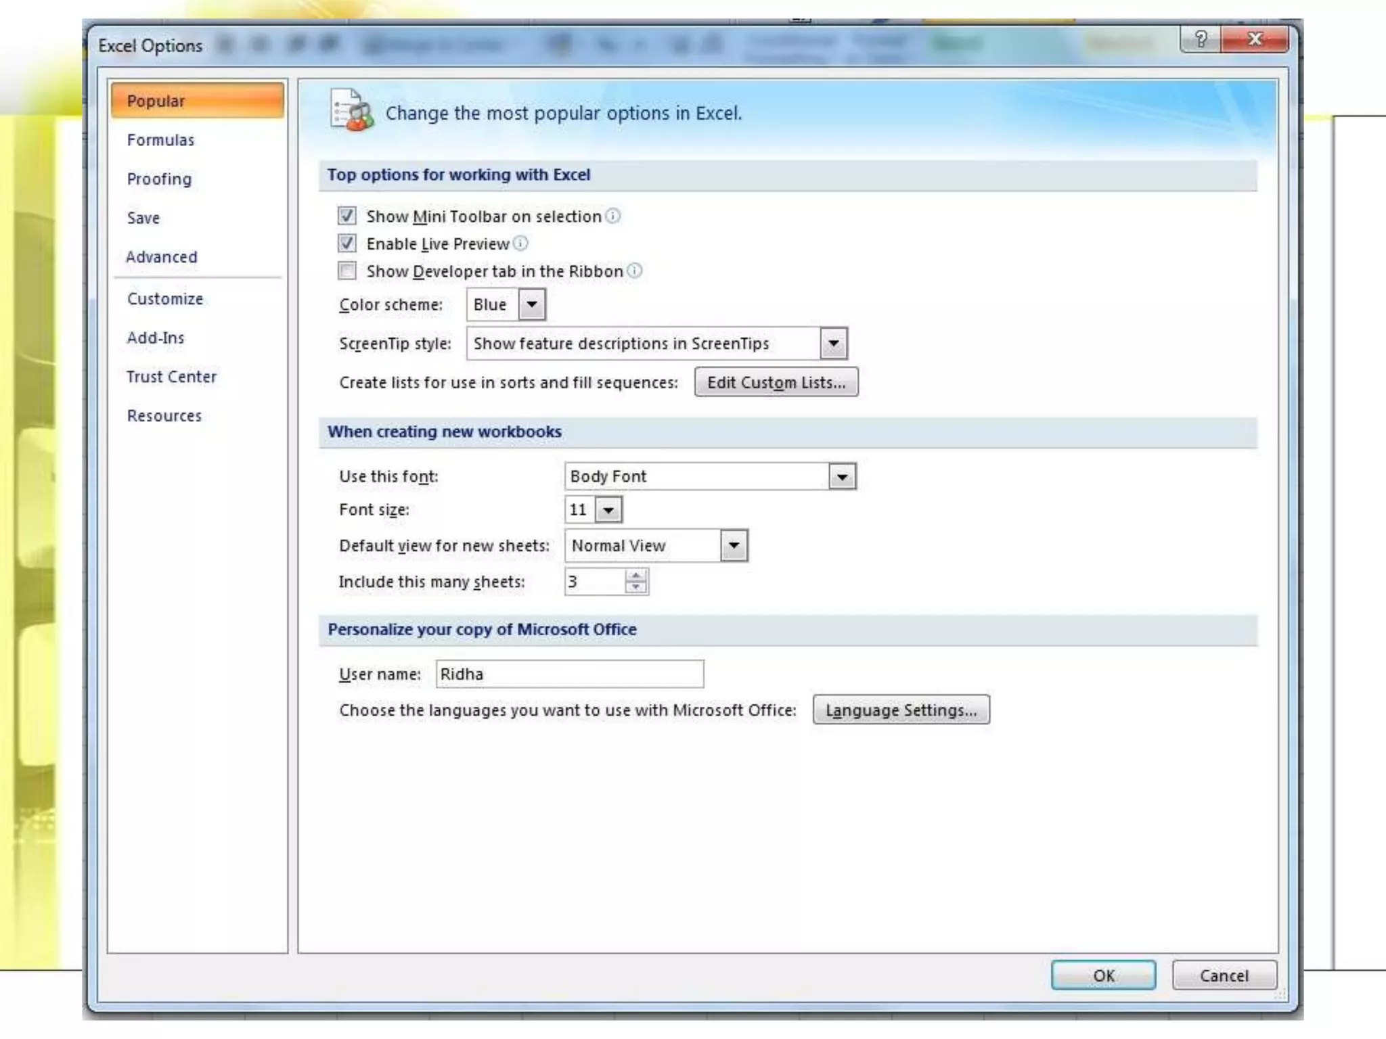Open Language Settings button
Viewport: 1386px width, 1039px height.
pyautogui.click(x=901, y=710)
